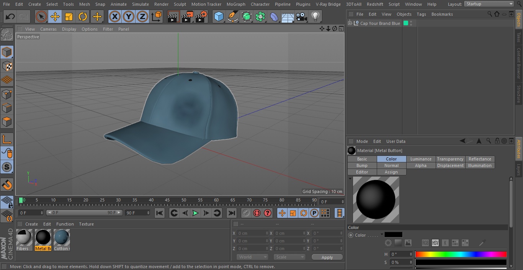Click the Apply button in coordinates
This screenshot has height=270, width=523.
327,257
